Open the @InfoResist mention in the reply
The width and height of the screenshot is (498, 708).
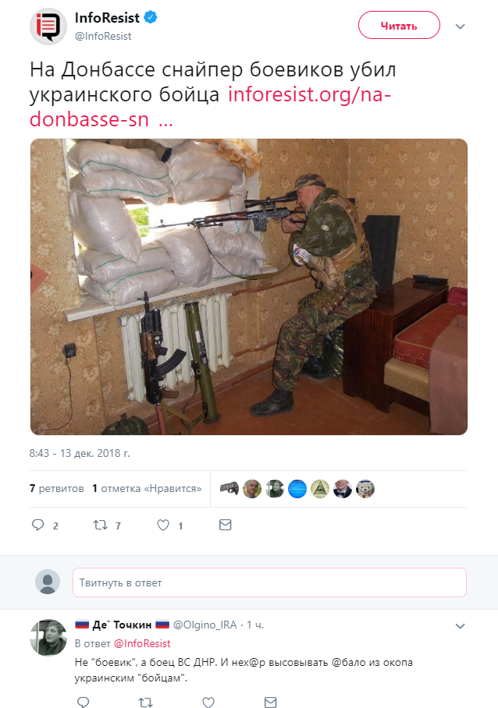click(x=142, y=643)
